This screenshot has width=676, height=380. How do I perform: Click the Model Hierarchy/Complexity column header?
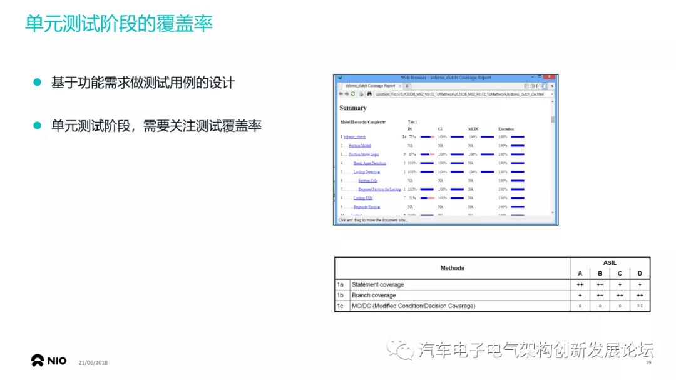[362, 122]
